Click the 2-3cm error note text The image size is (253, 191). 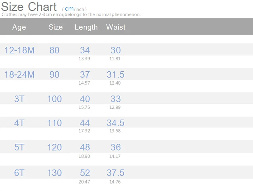click(x=71, y=15)
